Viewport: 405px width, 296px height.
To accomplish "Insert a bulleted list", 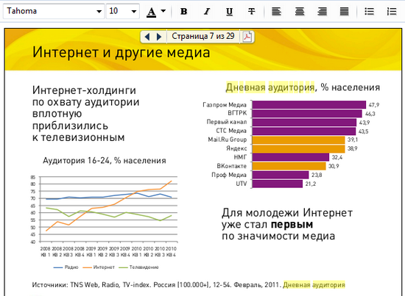I will (x=369, y=11).
